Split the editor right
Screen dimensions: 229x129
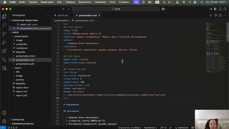(x=220, y=15)
